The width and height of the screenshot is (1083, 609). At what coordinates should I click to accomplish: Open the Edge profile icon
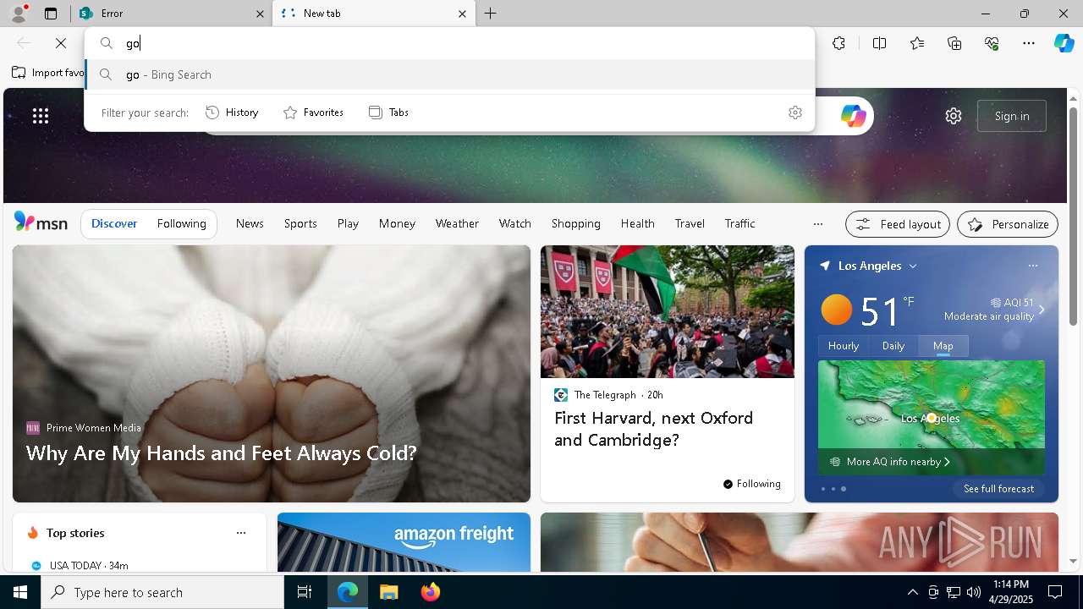[x=18, y=14]
